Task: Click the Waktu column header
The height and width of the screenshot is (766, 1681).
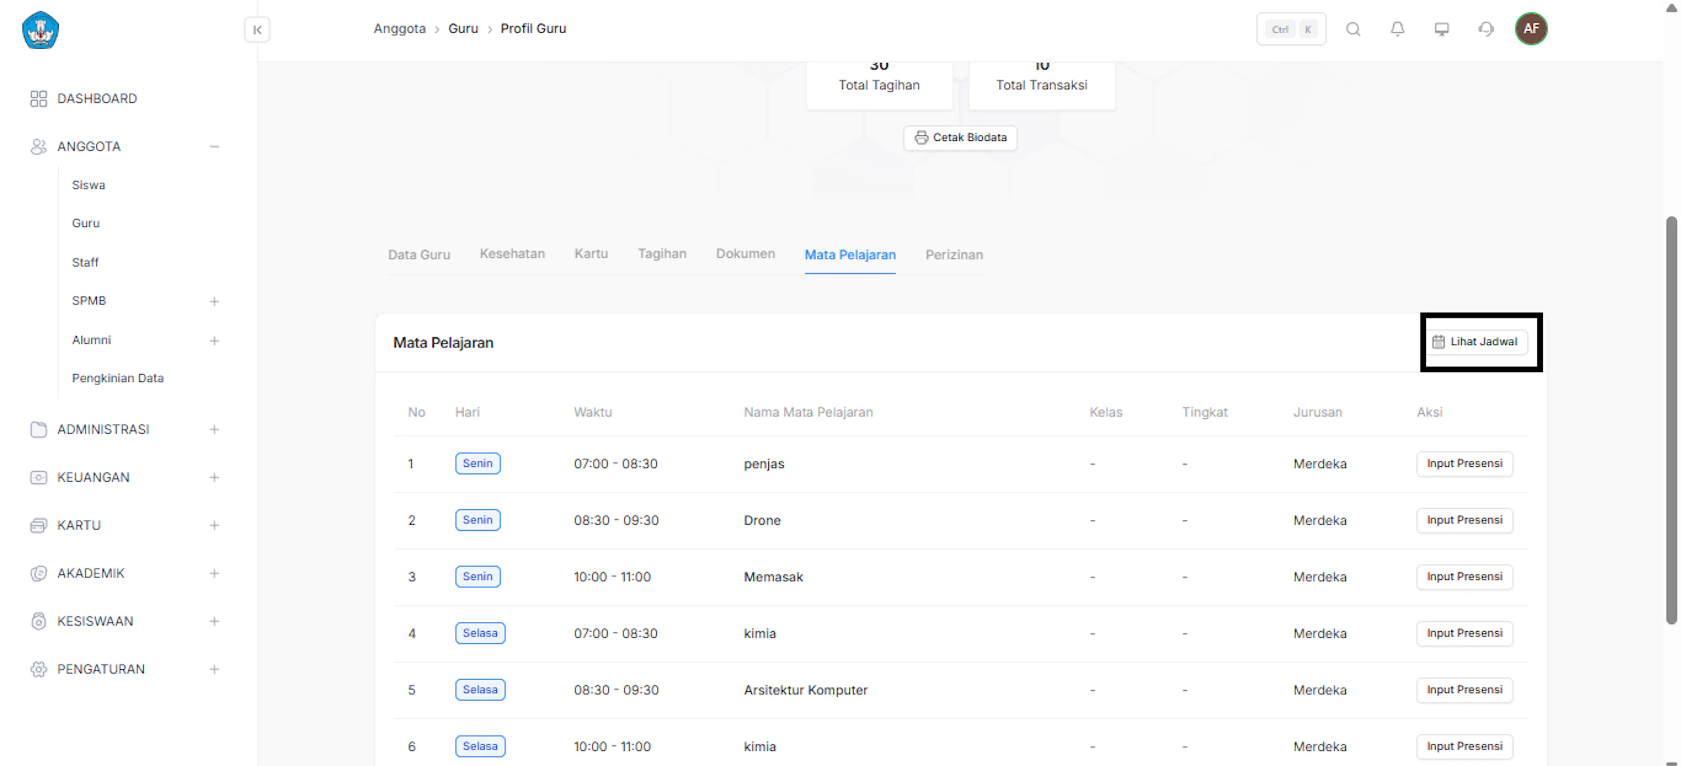Action: (593, 412)
